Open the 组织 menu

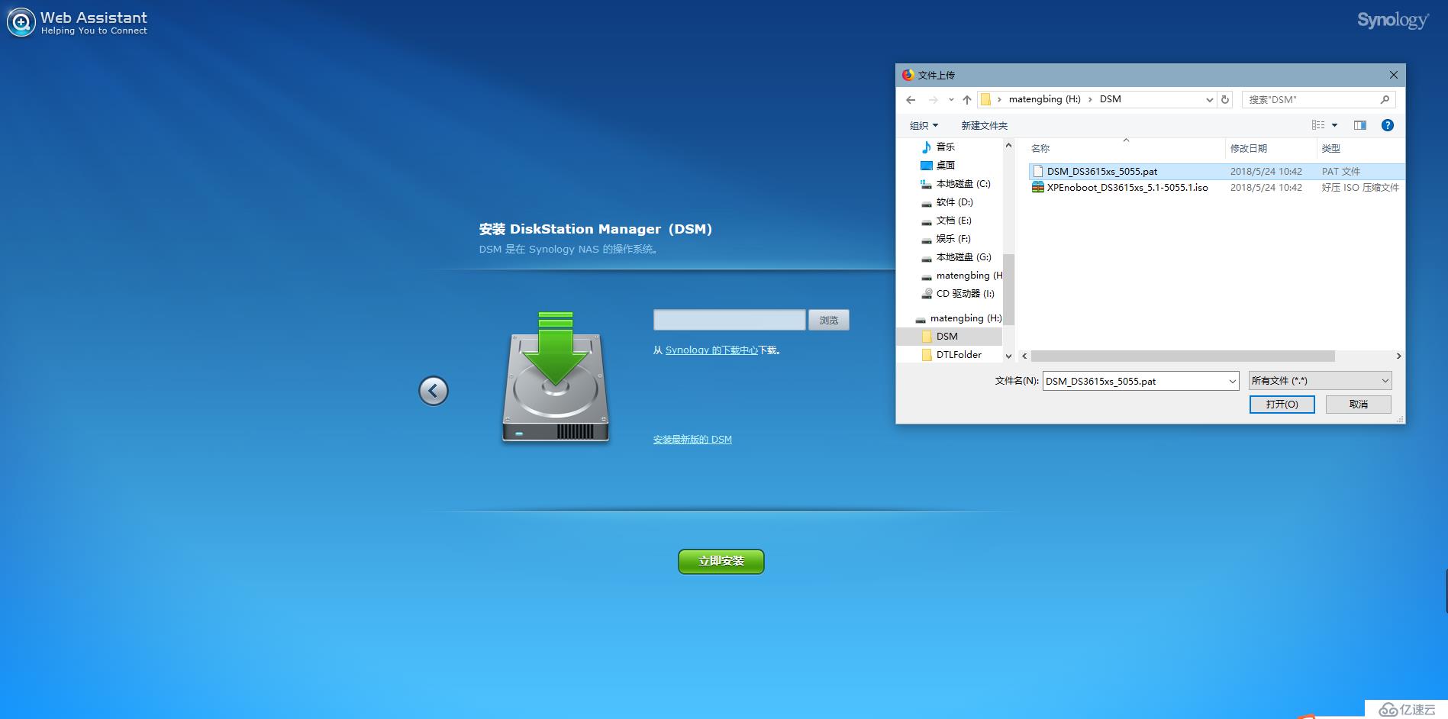[x=924, y=125]
